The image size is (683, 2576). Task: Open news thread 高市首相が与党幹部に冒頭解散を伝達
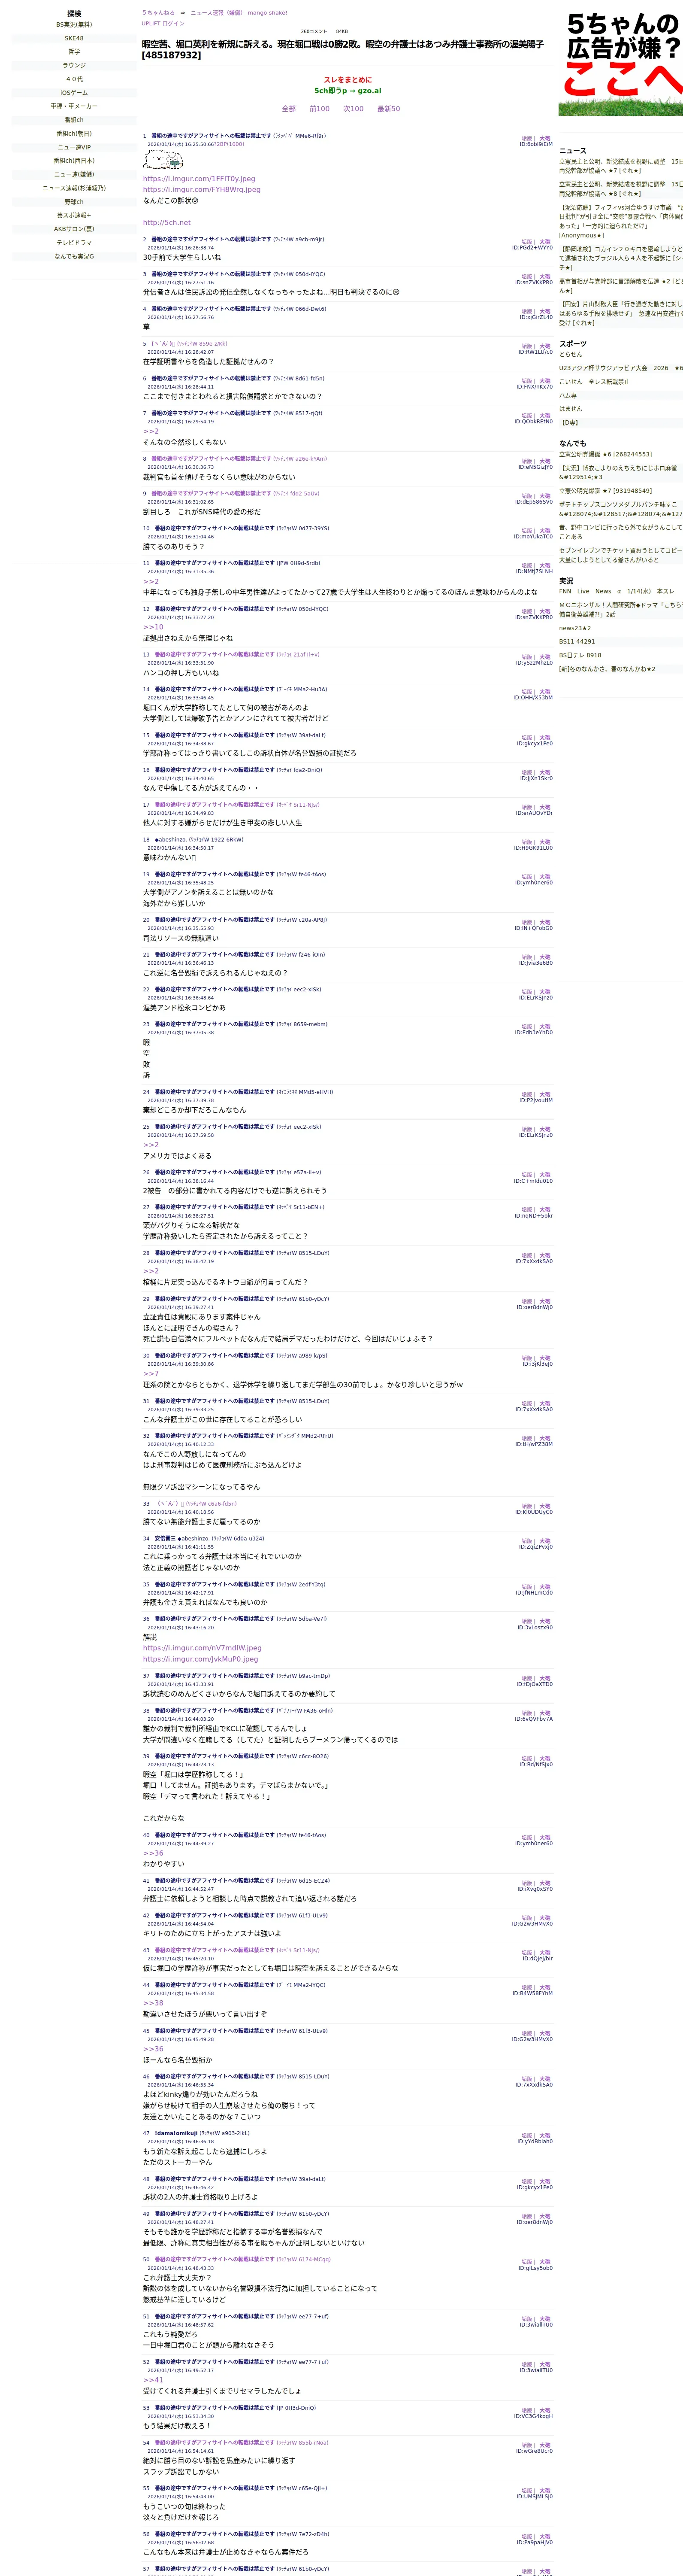click(620, 286)
